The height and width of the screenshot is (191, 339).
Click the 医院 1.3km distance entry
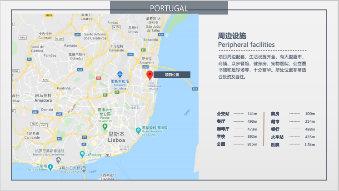point(293,145)
